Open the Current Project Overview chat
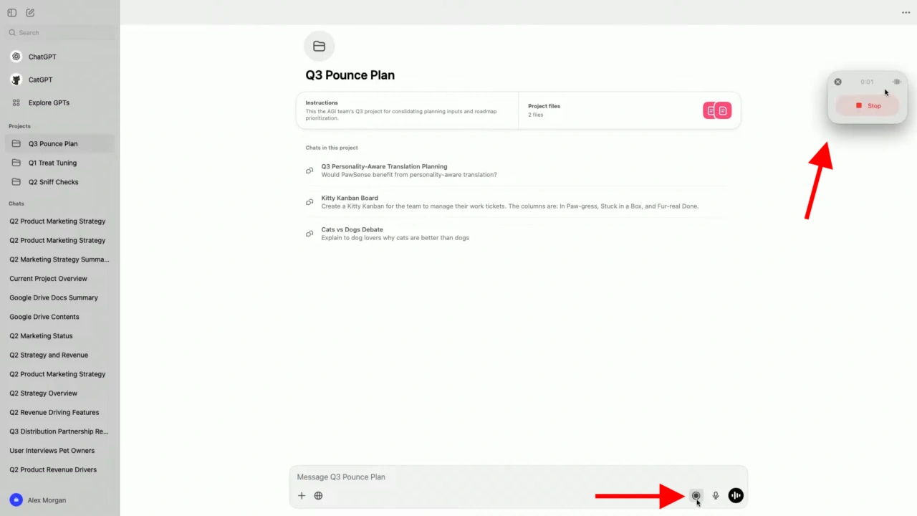Screen dimensions: 917x516 coord(48,279)
